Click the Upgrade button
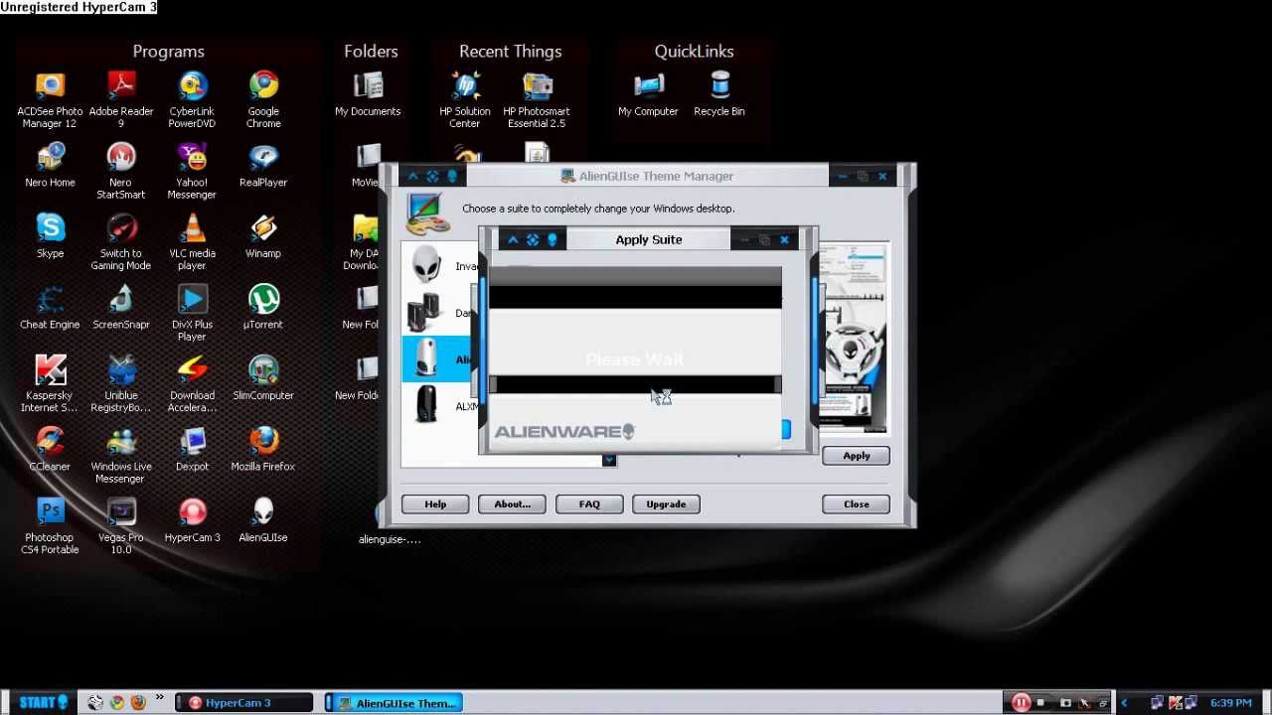1272x715 pixels. (x=666, y=504)
